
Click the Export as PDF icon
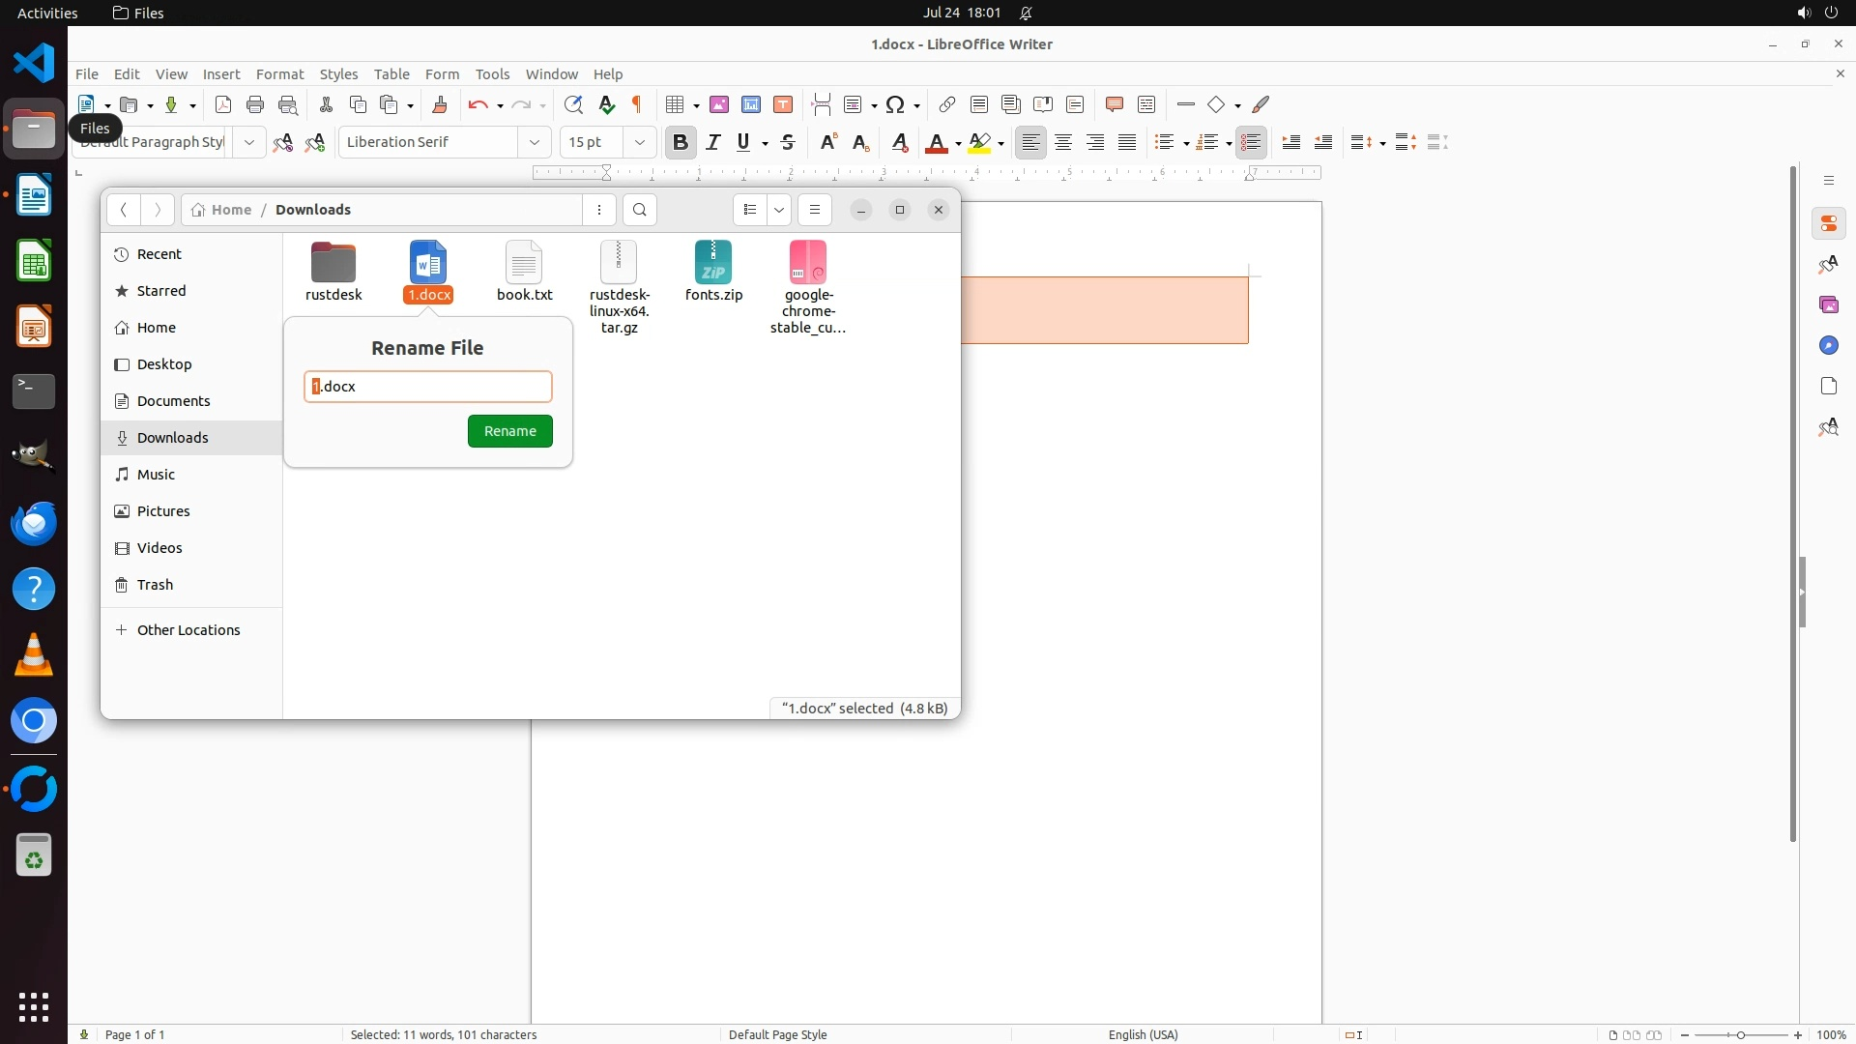point(223,104)
